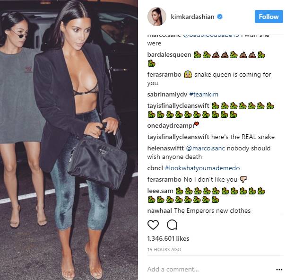The width and height of the screenshot is (285, 280).
Task: Click the heart like icon
Action: [153, 225]
